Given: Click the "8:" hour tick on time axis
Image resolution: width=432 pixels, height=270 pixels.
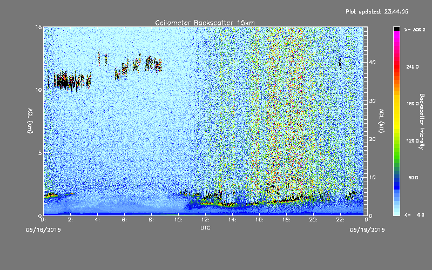Looking at the screenshot, I should [x=151, y=220].
